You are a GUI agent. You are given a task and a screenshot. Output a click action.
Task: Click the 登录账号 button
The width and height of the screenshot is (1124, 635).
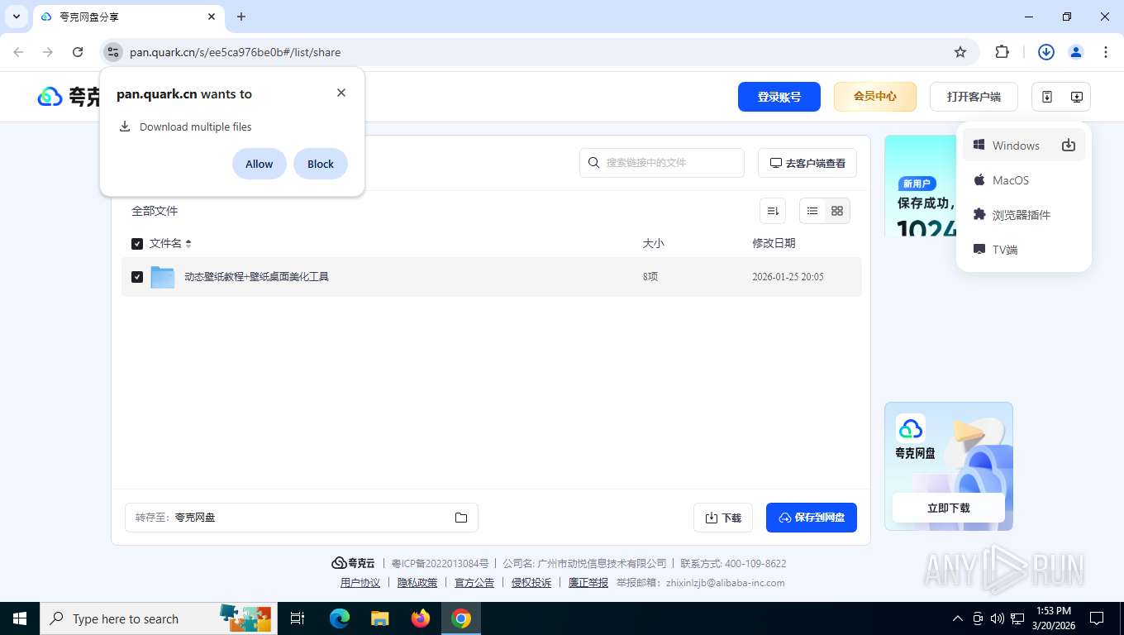779,97
